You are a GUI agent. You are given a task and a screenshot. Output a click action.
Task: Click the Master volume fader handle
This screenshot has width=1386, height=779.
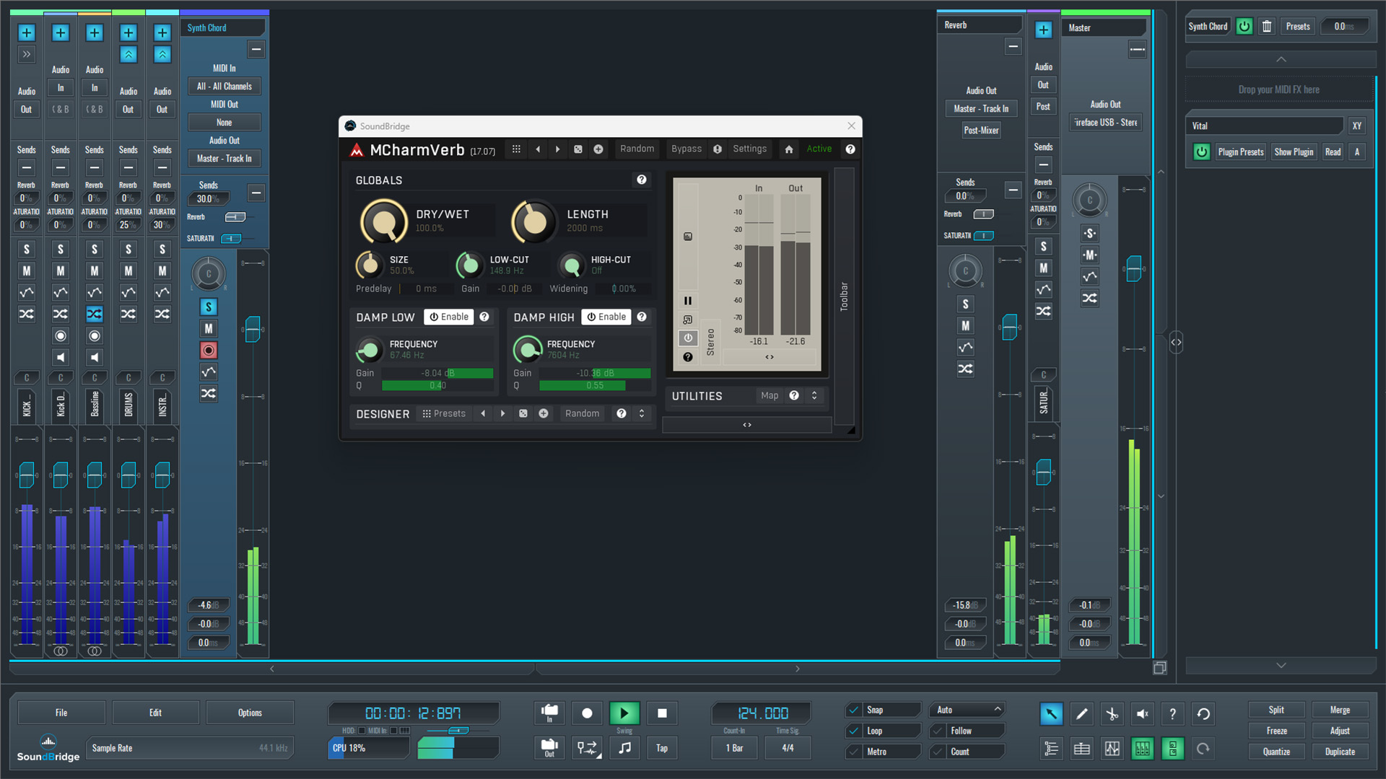[x=1134, y=269]
